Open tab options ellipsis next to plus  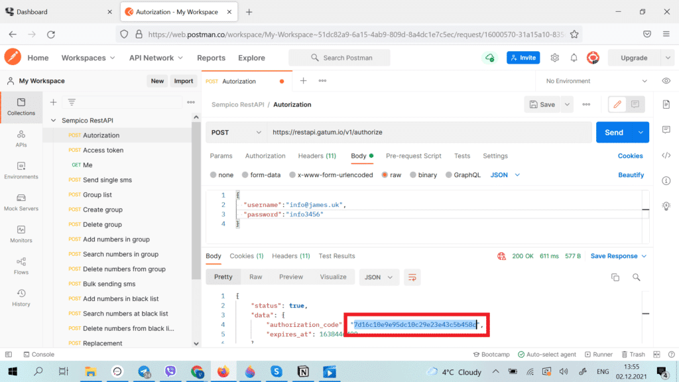tap(323, 80)
